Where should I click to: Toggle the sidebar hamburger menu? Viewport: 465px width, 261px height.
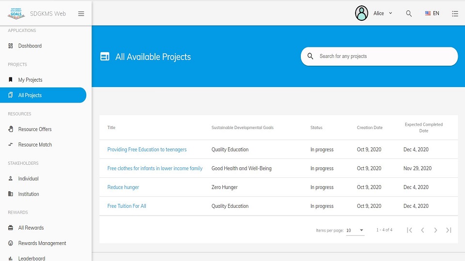pos(81,14)
